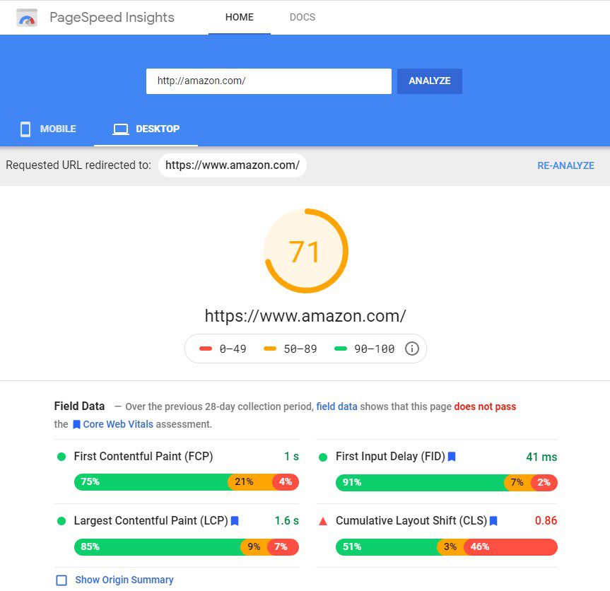
Task: Click the CLS value 0.86
Action: pos(546,520)
